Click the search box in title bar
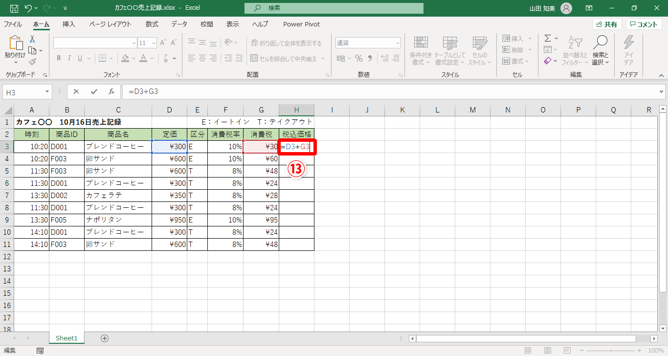This screenshot has height=356, width=668. [x=334, y=8]
